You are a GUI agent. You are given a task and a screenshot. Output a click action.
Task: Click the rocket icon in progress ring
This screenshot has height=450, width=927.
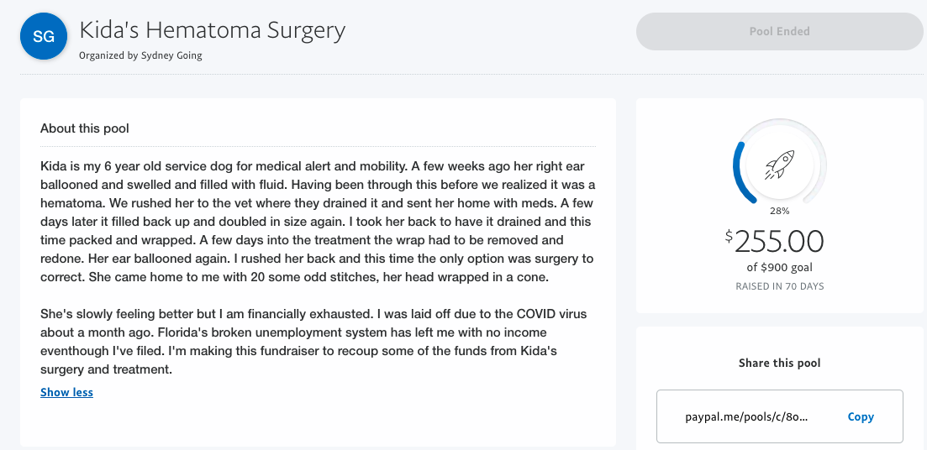click(x=779, y=165)
